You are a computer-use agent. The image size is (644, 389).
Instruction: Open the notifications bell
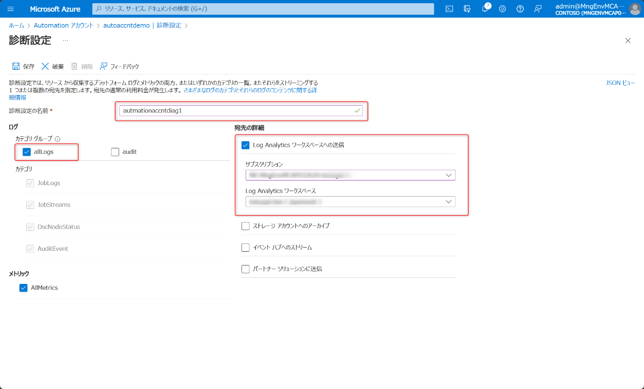coord(485,9)
